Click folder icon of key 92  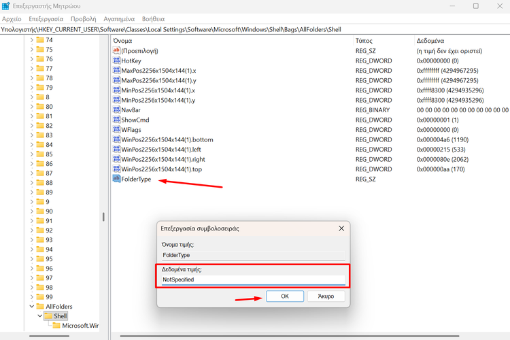click(x=40, y=230)
